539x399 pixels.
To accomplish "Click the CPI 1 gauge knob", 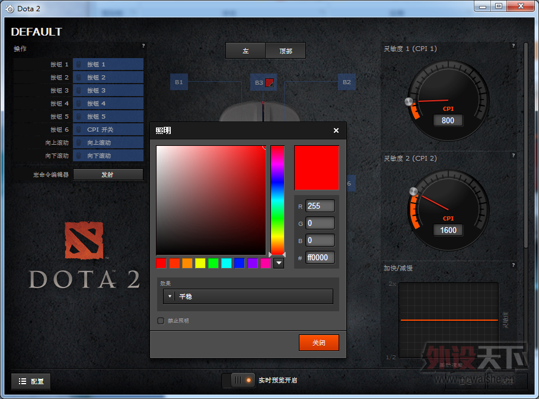I will 409,103.
